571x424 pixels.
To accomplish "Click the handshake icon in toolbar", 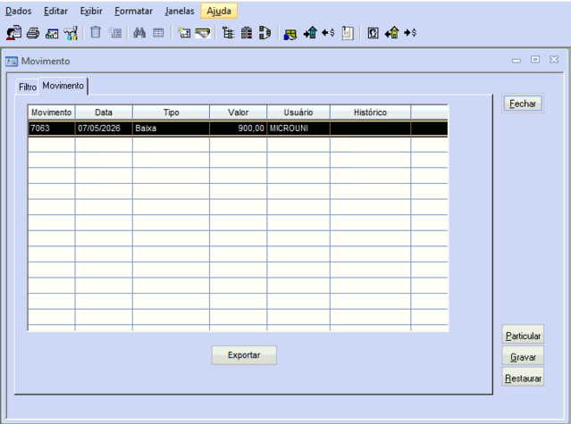I will click(x=203, y=33).
